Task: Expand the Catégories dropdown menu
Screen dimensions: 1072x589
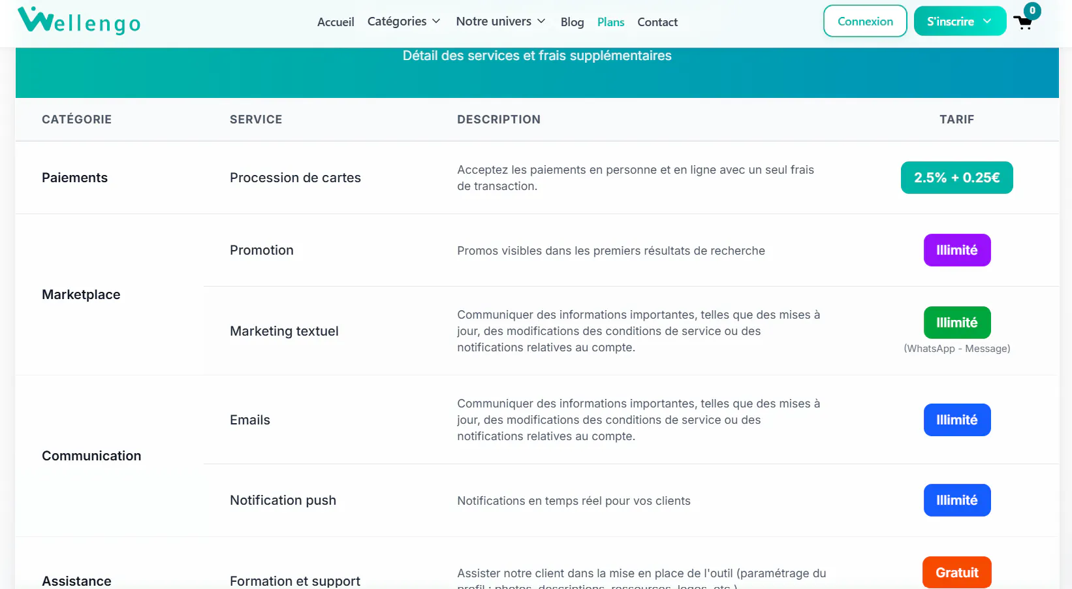Action: point(403,22)
